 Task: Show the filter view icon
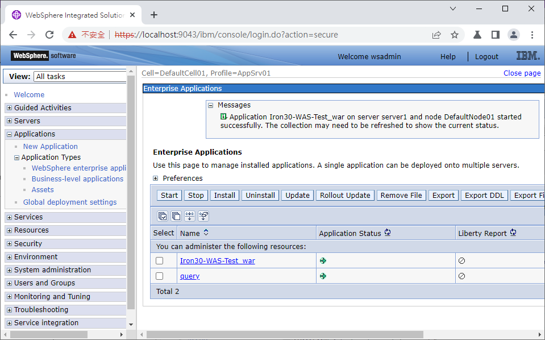click(190, 216)
